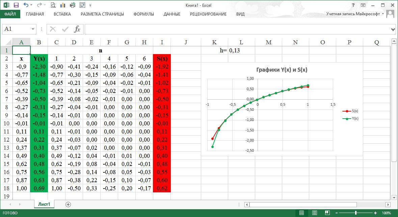Click the account avatar picture
Viewport: 398px width, 217px height.
coord(390,14)
